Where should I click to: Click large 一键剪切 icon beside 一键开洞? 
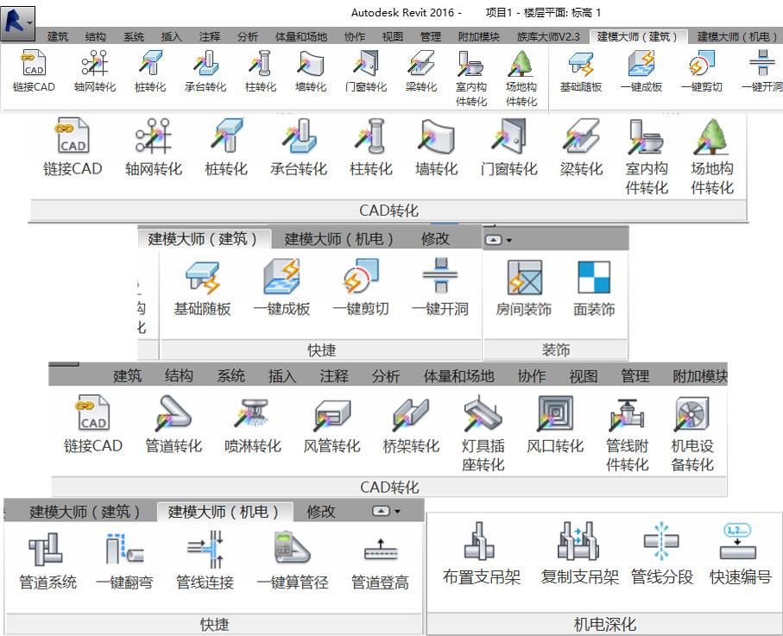[x=361, y=276]
